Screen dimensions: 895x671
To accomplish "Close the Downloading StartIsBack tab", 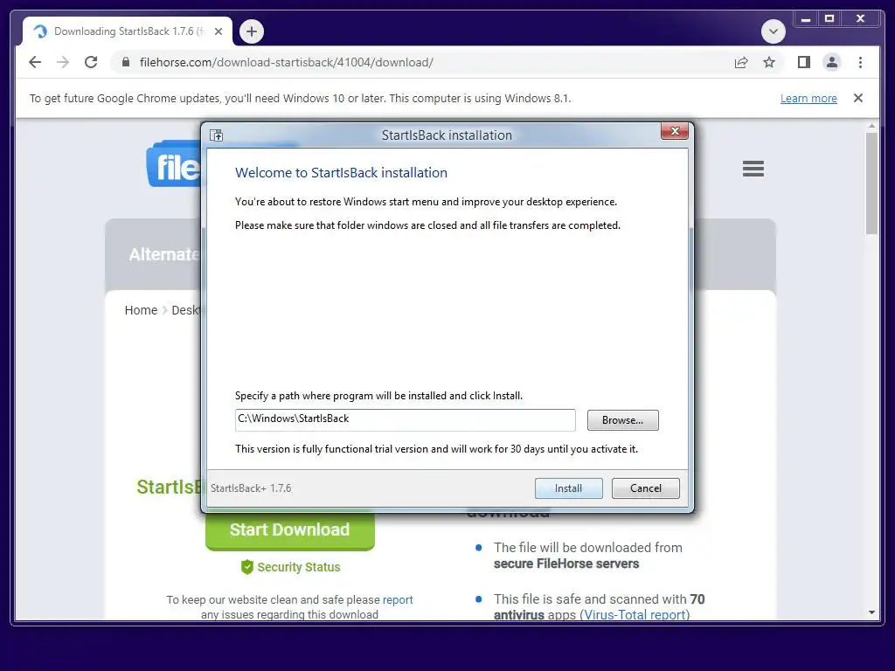I will (x=219, y=31).
